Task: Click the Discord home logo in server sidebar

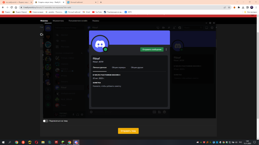Action: 48,28
